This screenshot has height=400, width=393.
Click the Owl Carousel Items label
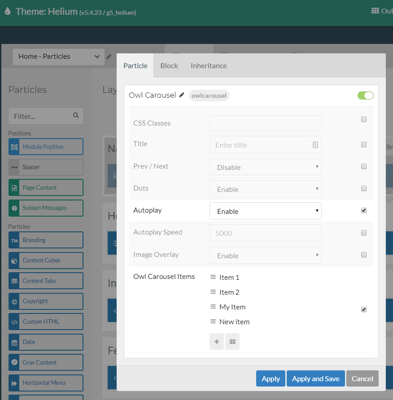pos(164,277)
